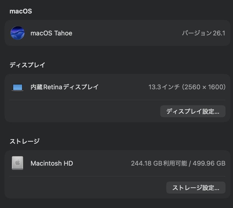Viewport: 233px width, 208px height.
Task: Select the macOS section header
Action: pos(21,11)
